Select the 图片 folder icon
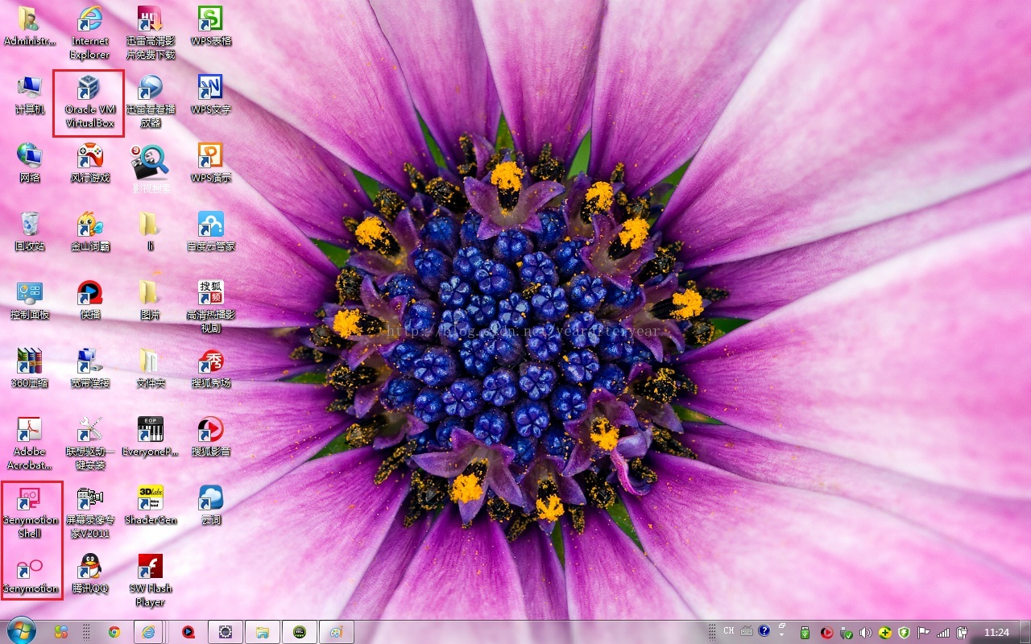Screen dimensions: 1031x644 (150, 300)
